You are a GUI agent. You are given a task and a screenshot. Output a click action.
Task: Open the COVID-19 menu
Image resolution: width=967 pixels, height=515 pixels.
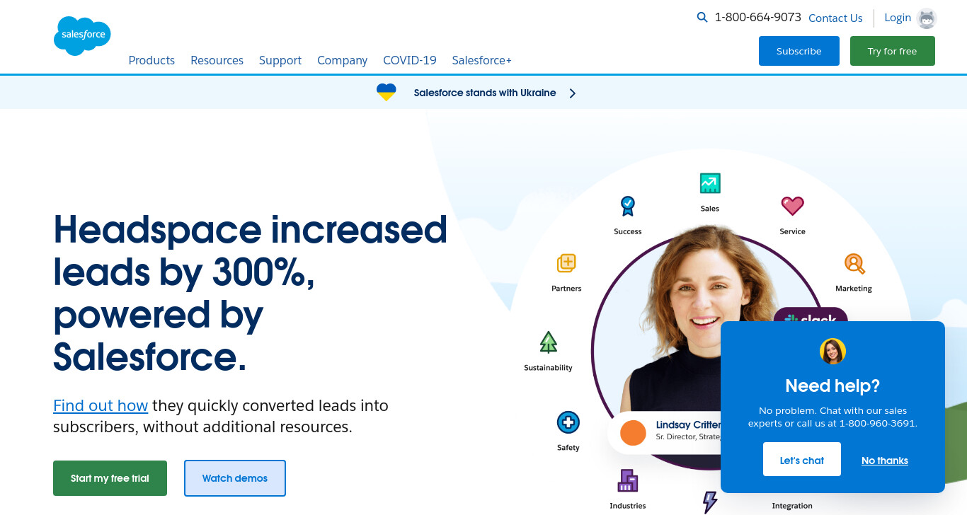pyautogui.click(x=410, y=60)
